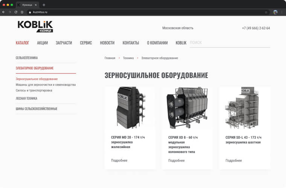Click Подробнее under Серия SD-L
Screen dimensions: 286x188
click(x=234, y=160)
